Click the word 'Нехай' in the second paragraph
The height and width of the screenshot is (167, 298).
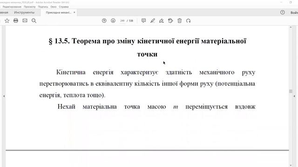66,106
